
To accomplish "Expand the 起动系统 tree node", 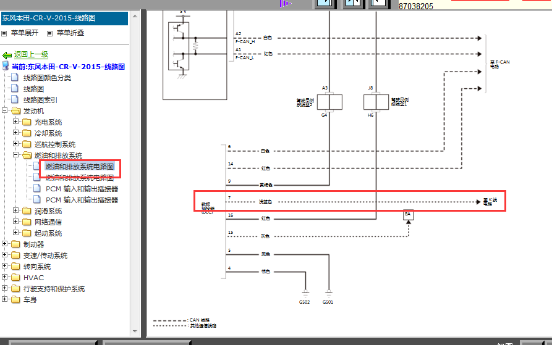I will pos(15,232).
